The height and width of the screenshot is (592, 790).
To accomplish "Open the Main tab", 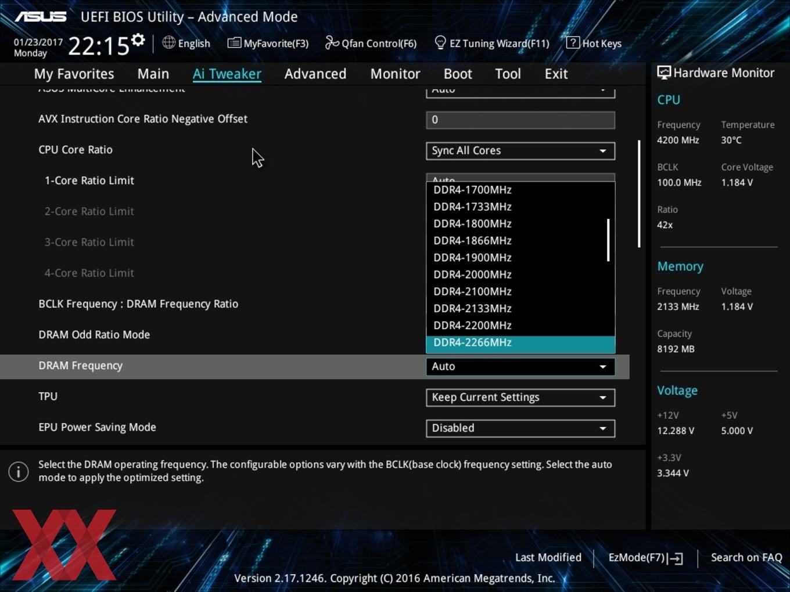I will click(153, 74).
